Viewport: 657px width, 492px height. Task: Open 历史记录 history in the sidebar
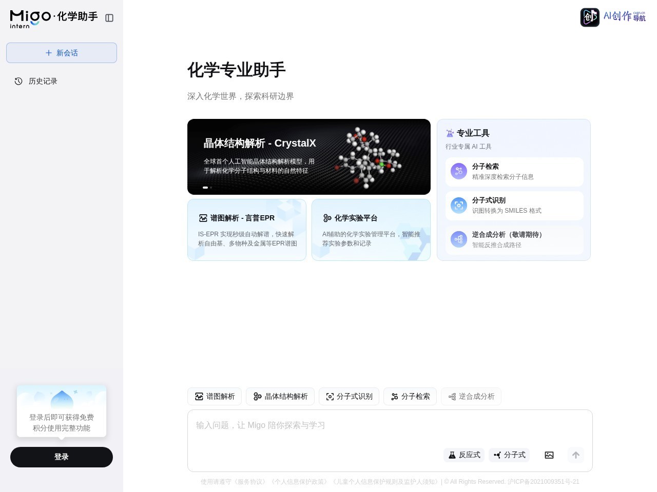[x=62, y=81]
